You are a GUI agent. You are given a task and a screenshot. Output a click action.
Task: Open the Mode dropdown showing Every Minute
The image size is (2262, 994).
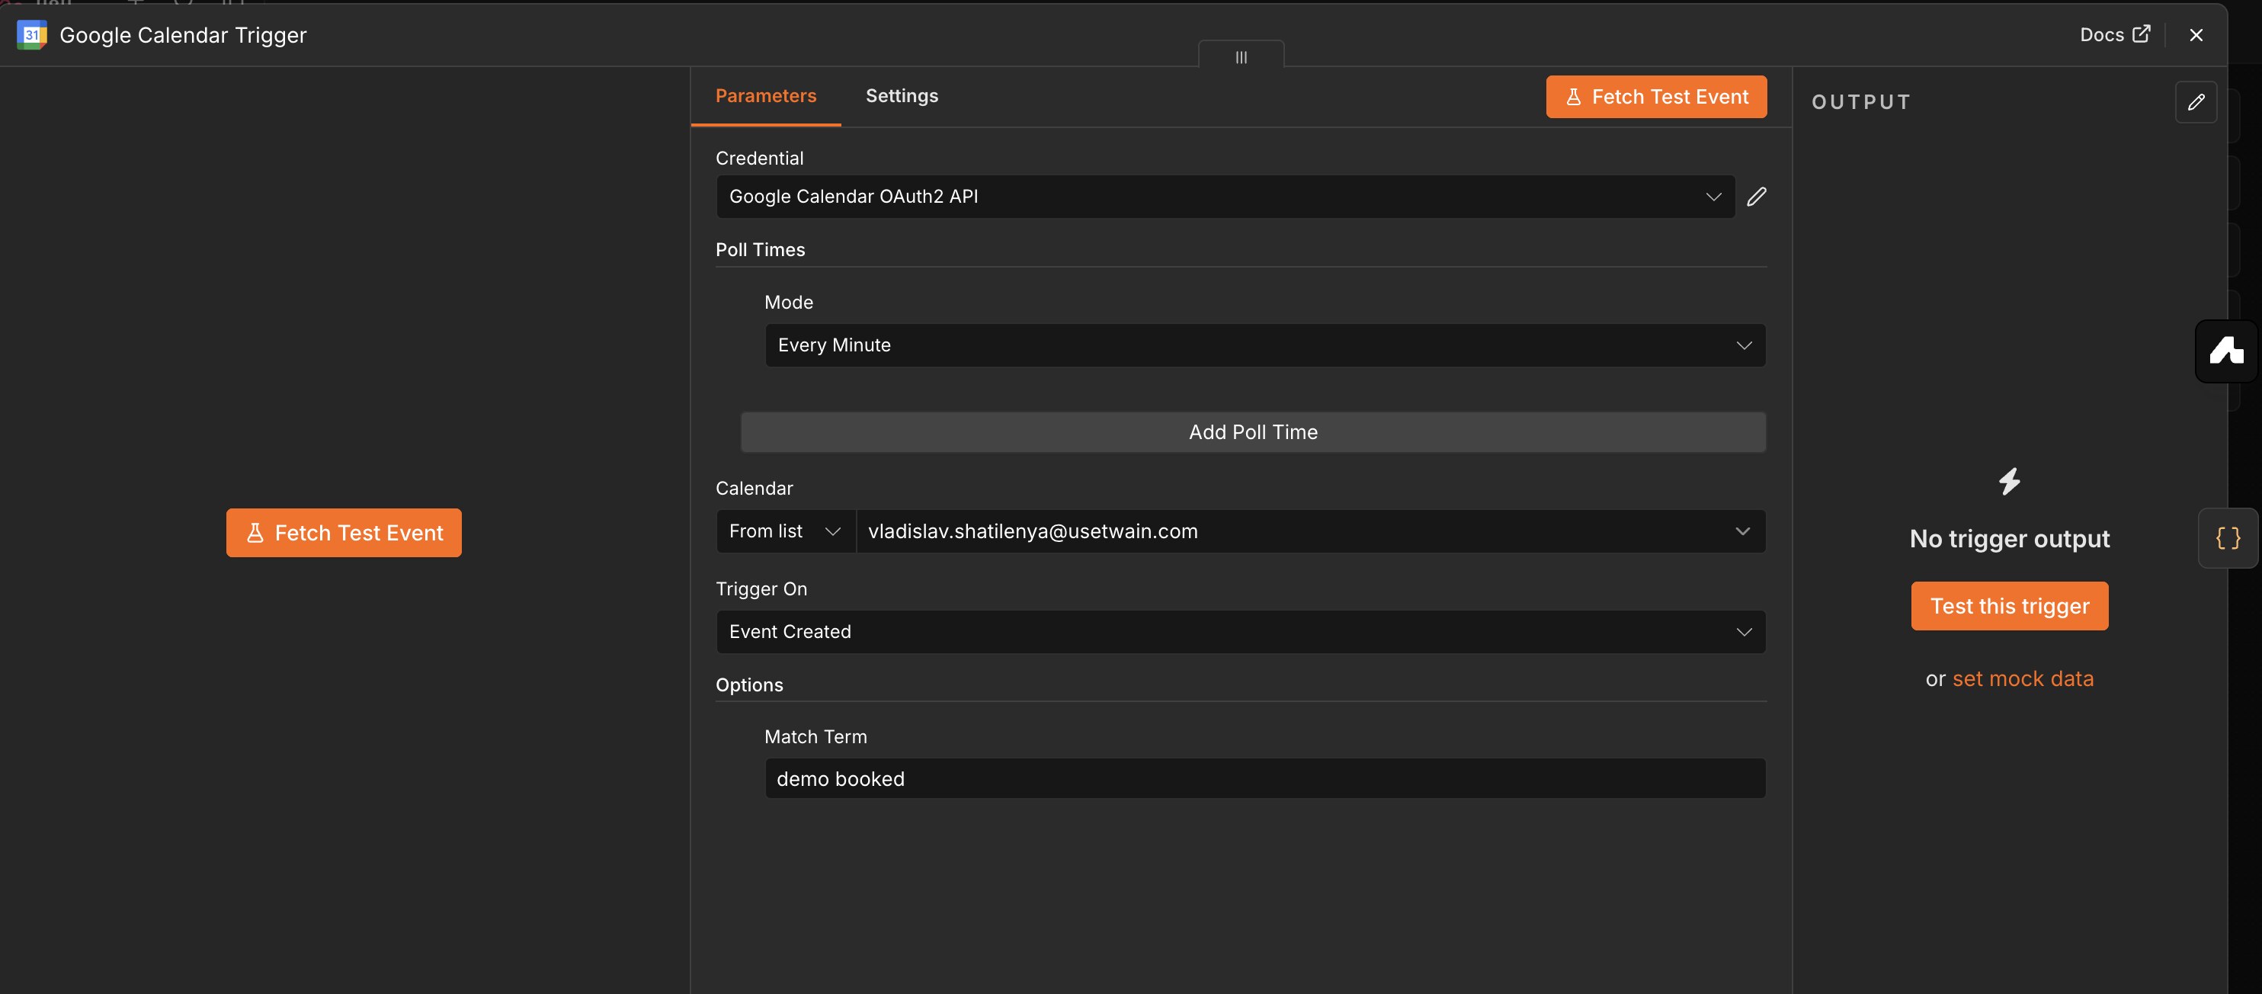[x=1265, y=345]
